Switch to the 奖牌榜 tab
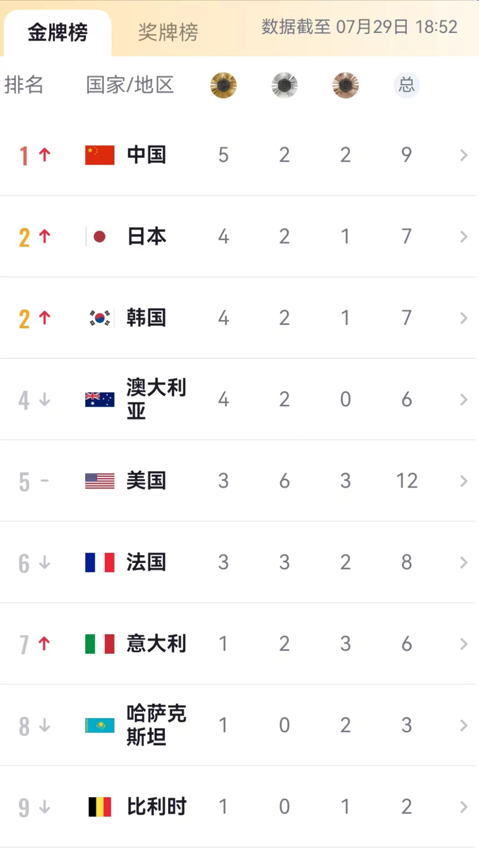This screenshot has width=479, height=853. tap(168, 32)
